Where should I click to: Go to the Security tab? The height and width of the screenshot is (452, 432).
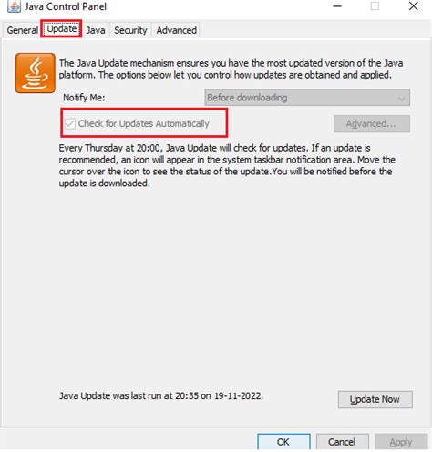click(130, 30)
